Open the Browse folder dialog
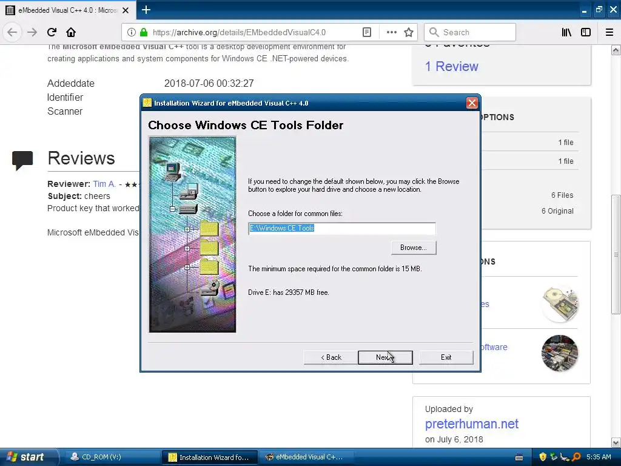 coord(414,248)
